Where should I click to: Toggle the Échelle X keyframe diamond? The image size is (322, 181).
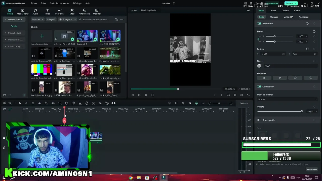pyautogui.click(x=314, y=36)
